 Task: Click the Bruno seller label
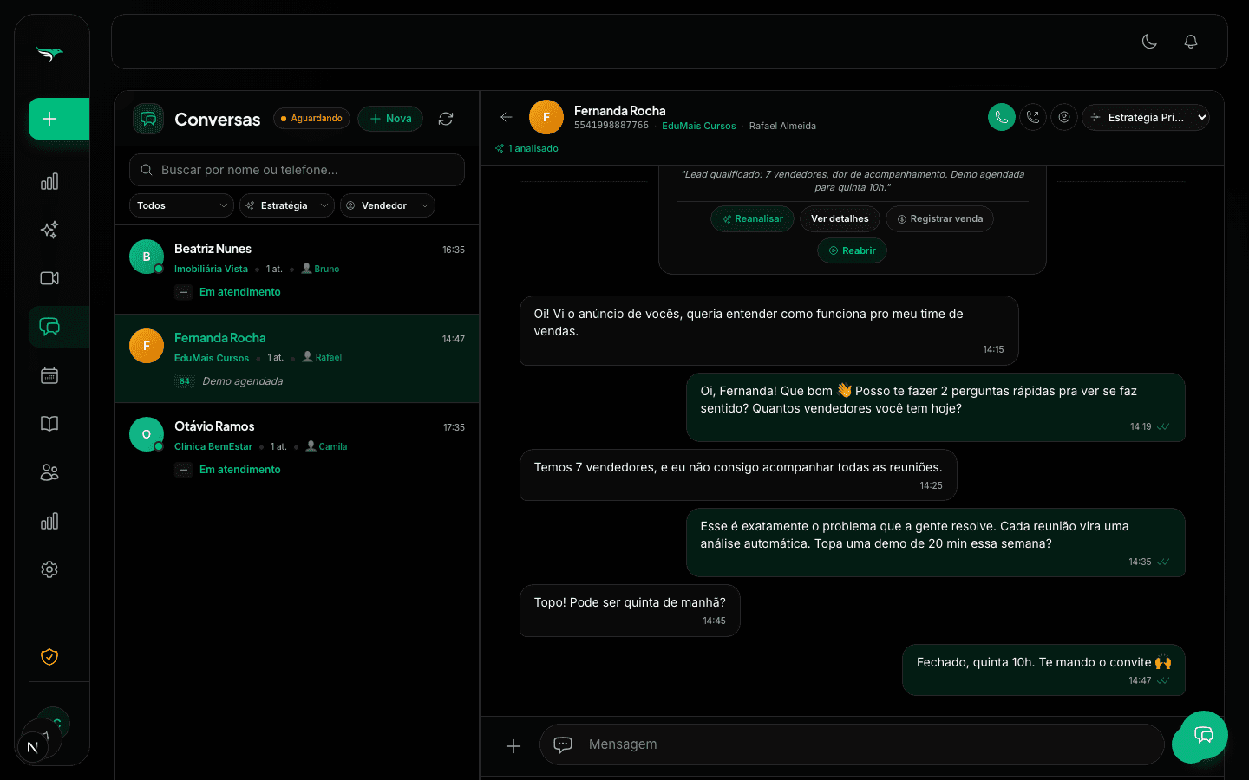(x=320, y=269)
